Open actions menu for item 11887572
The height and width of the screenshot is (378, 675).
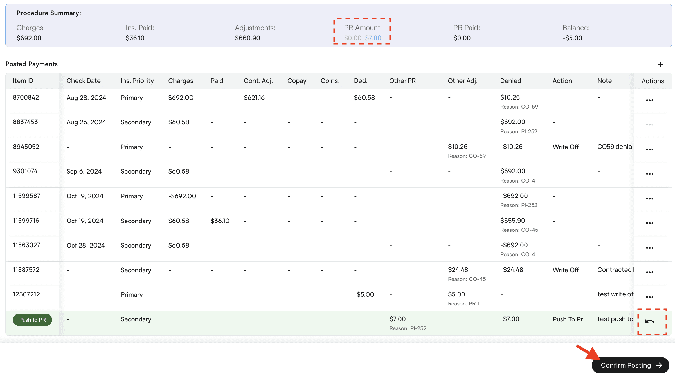[649, 272]
